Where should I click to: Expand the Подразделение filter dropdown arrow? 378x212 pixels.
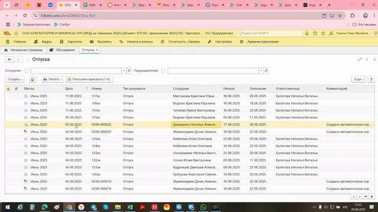point(260,71)
